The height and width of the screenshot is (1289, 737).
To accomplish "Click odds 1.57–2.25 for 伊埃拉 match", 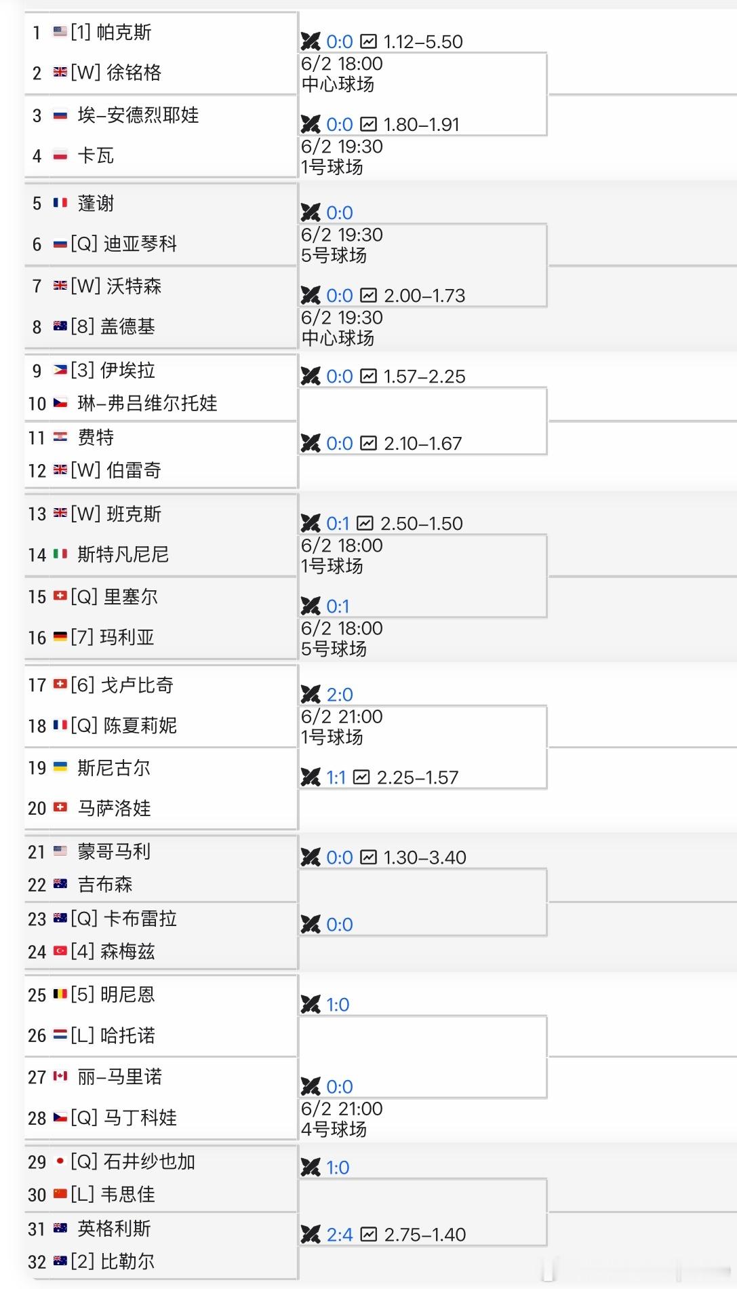I will point(424,376).
